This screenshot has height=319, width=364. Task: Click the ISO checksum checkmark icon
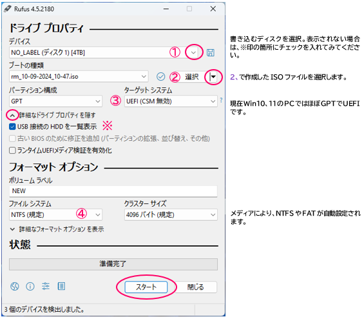pos(160,77)
